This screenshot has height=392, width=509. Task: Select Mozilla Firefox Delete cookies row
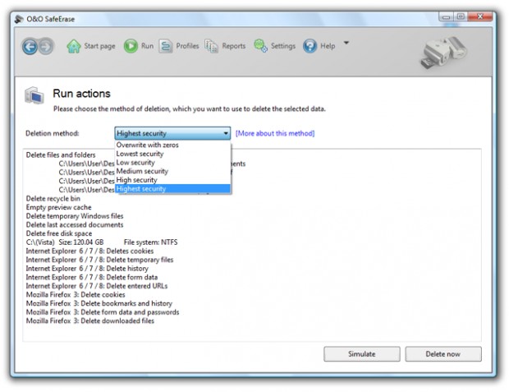(76, 295)
